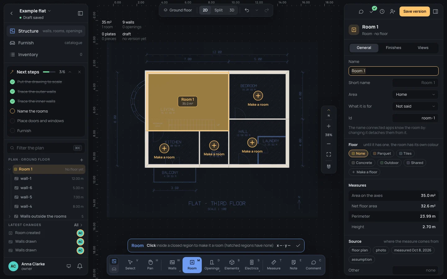Expand 'Walls outside the rooms' group
Screen dimensions: 447x279
point(10,216)
